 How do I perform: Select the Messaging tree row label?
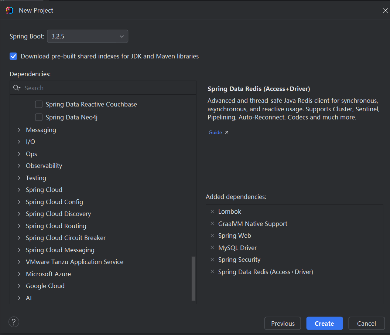pyautogui.click(x=41, y=130)
